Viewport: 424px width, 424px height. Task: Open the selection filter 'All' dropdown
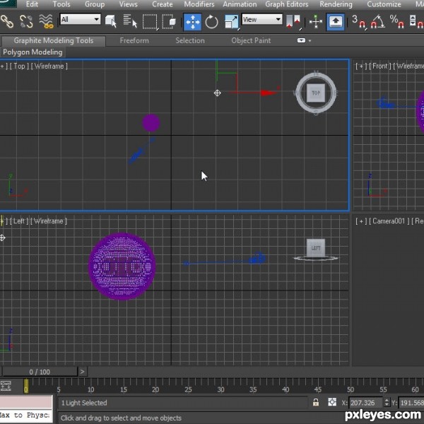(x=80, y=20)
